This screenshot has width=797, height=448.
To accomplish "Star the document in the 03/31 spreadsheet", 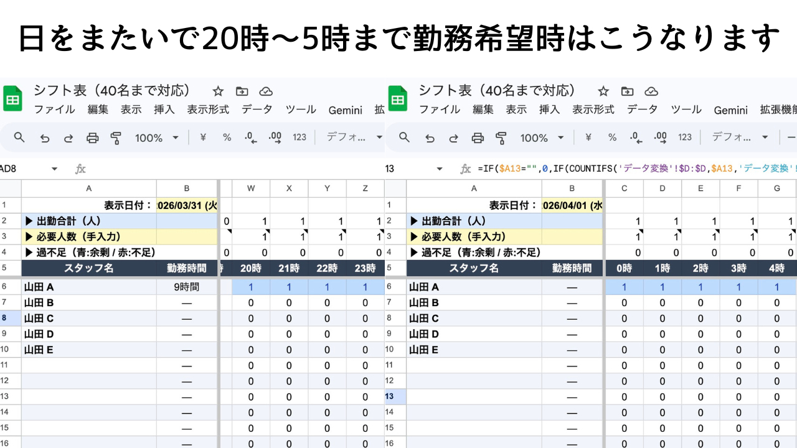I will pyautogui.click(x=218, y=91).
